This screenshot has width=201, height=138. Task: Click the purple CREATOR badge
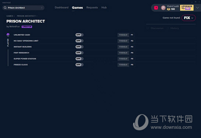[x=27, y=27]
